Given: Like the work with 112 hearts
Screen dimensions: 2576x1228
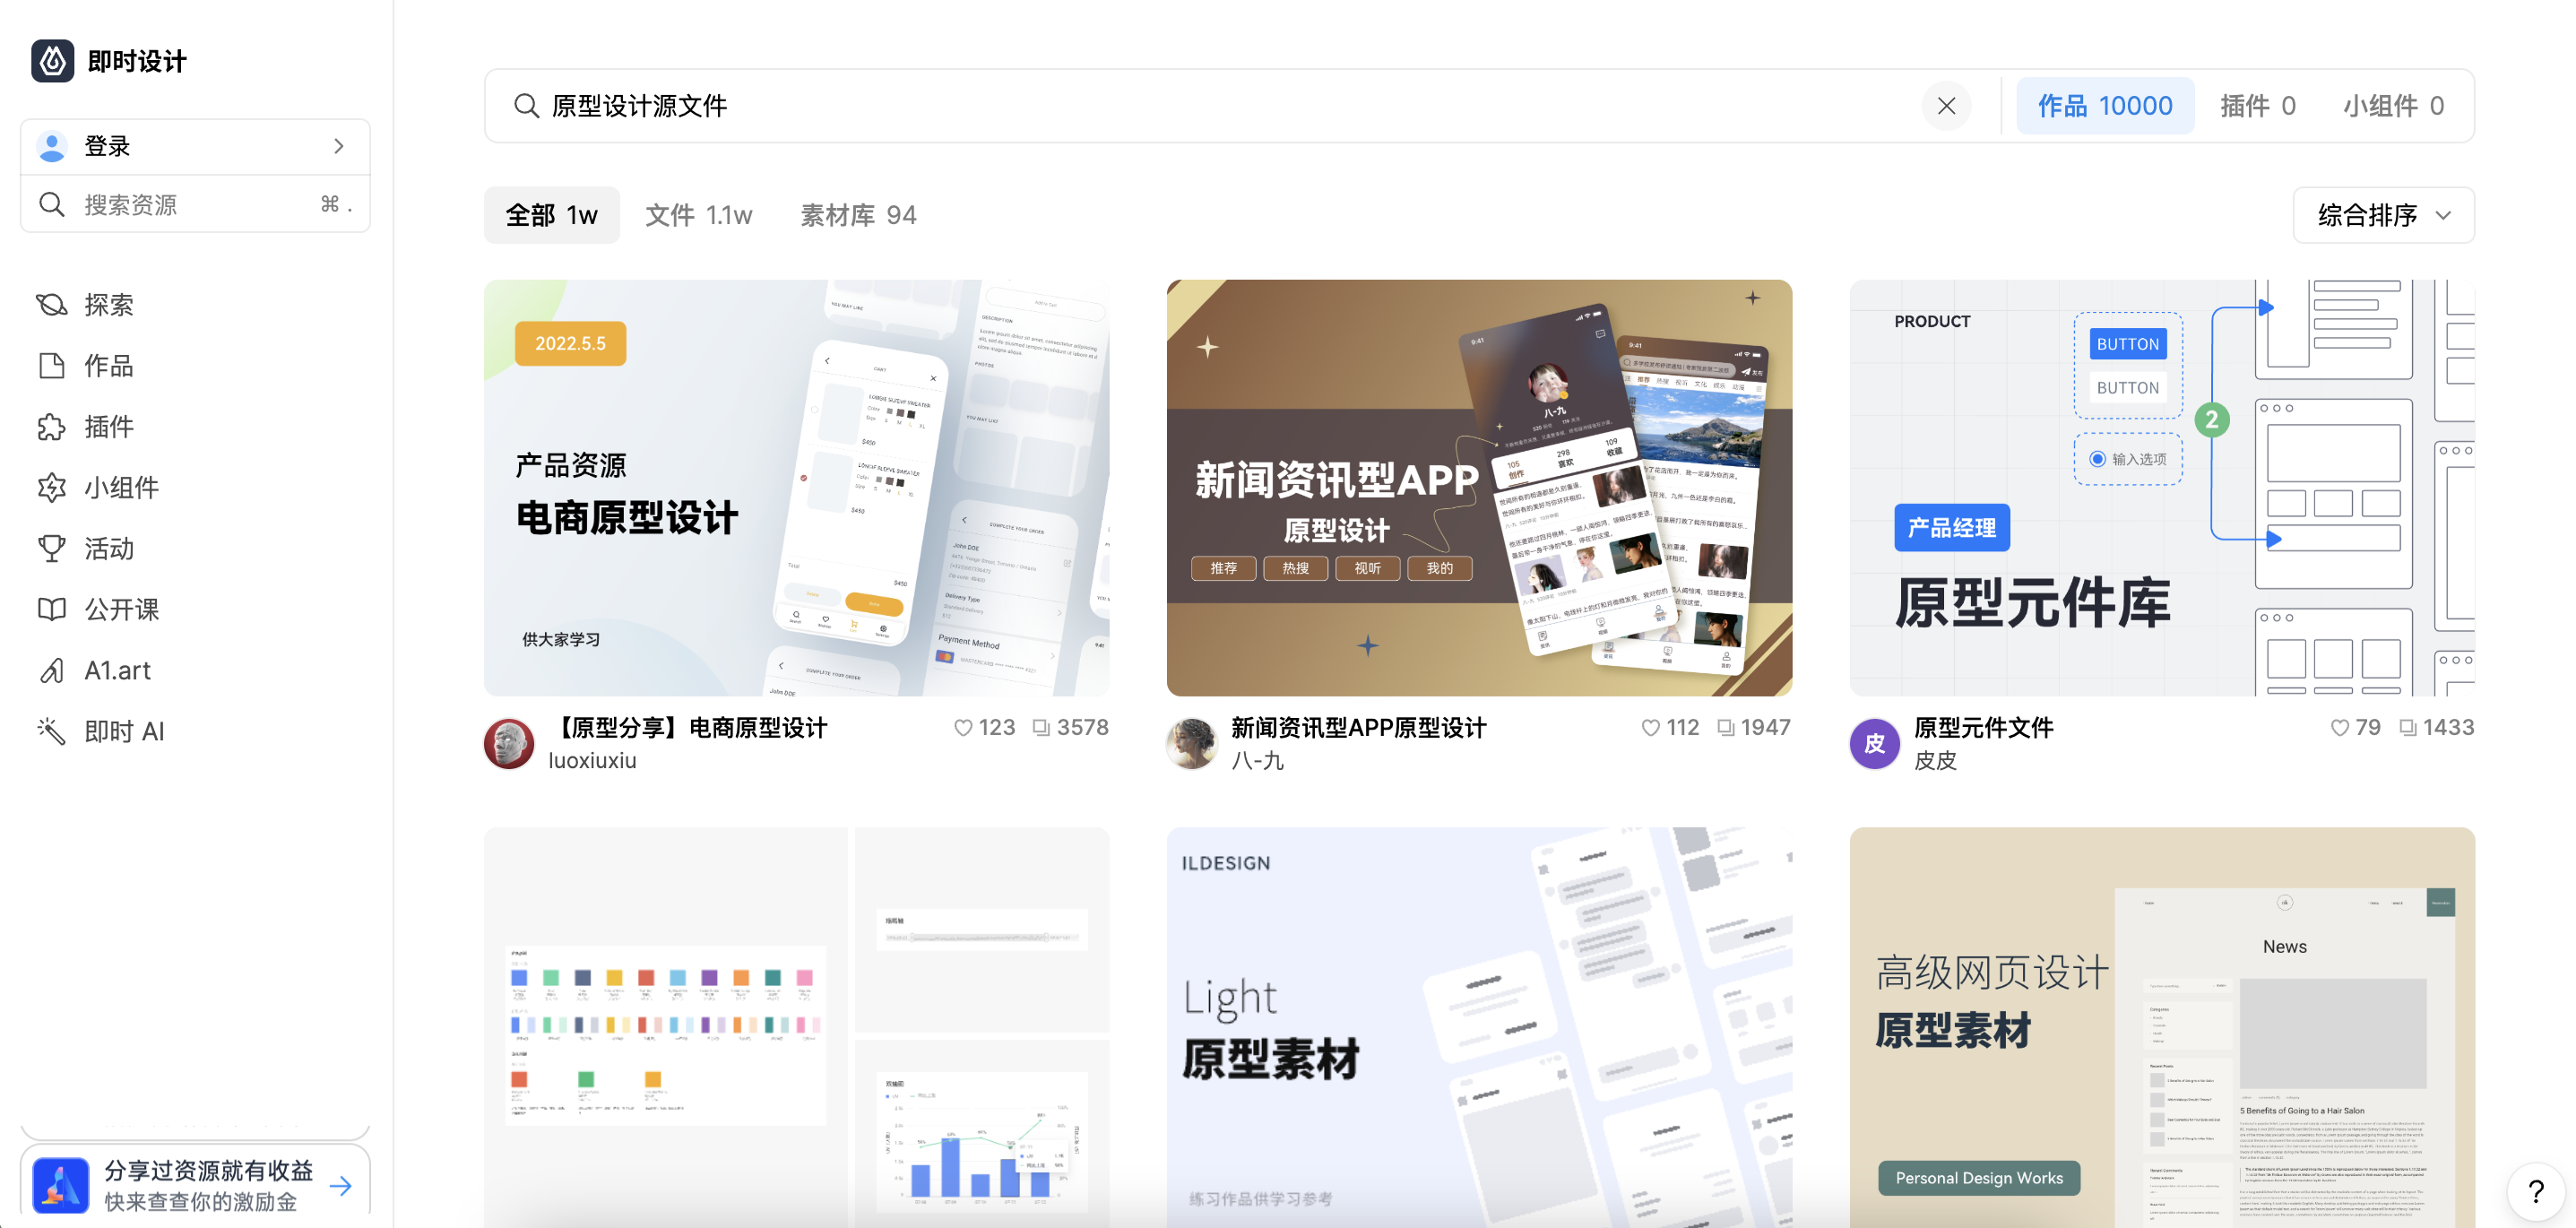Looking at the screenshot, I should pos(1650,728).
